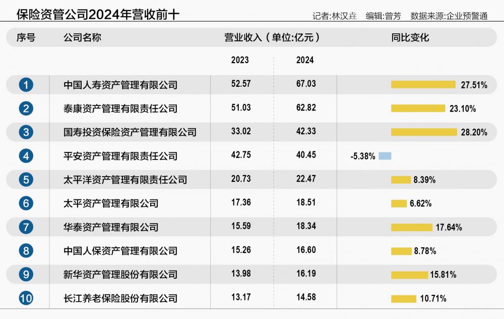Click the 15.81% change label
This screenshot has height=319, width=504.
pyautogui.click(x=443, y=275)
